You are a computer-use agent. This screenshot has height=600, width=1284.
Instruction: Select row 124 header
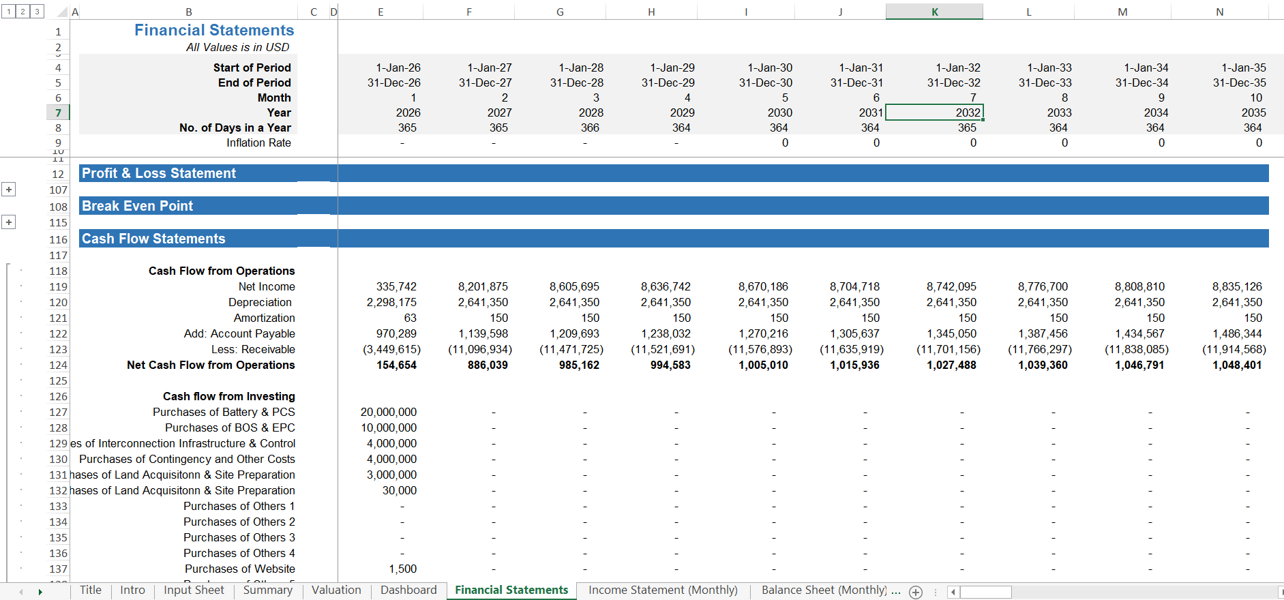click(x=58, y=365)
